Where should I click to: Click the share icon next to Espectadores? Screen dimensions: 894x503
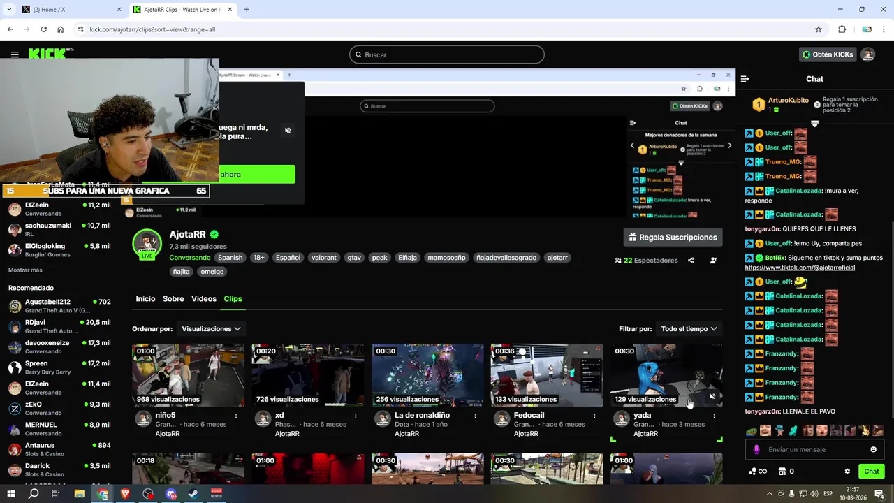(691, 261)
